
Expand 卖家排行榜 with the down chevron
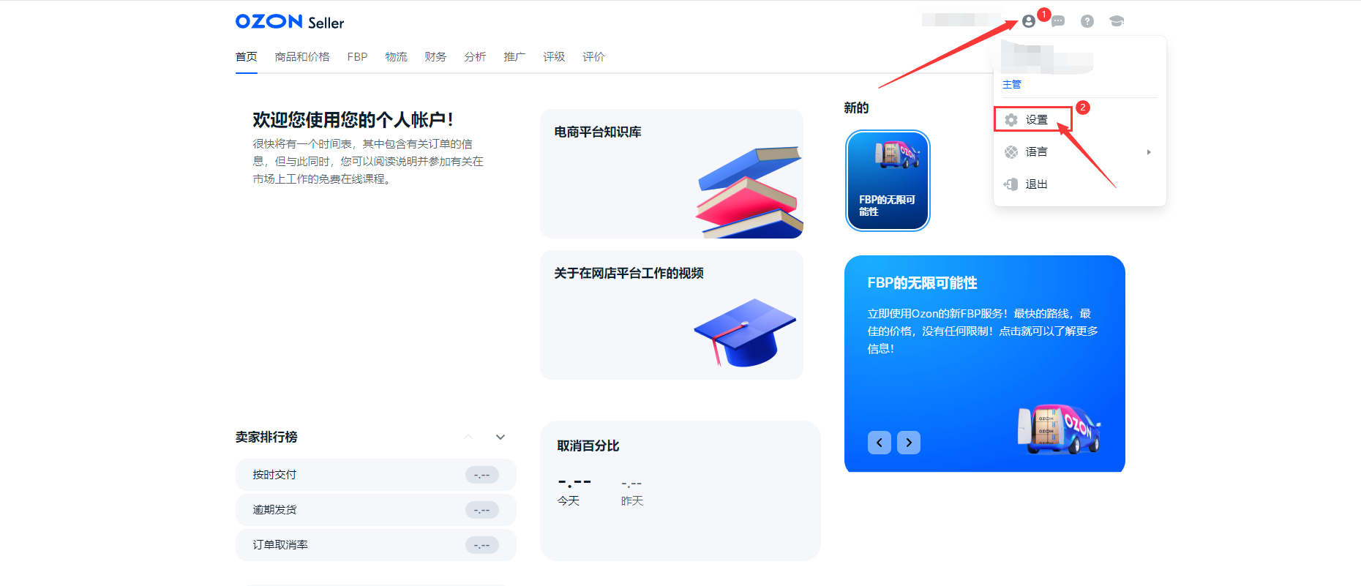pyautogui.click(x=500, y=437)
